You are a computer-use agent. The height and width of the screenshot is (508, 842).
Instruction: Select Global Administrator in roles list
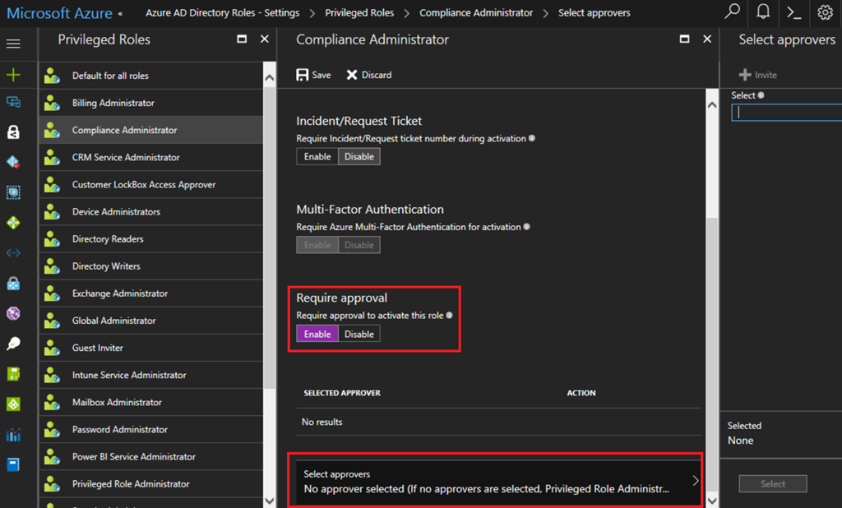pyautogui.click(x=113, y=321)
